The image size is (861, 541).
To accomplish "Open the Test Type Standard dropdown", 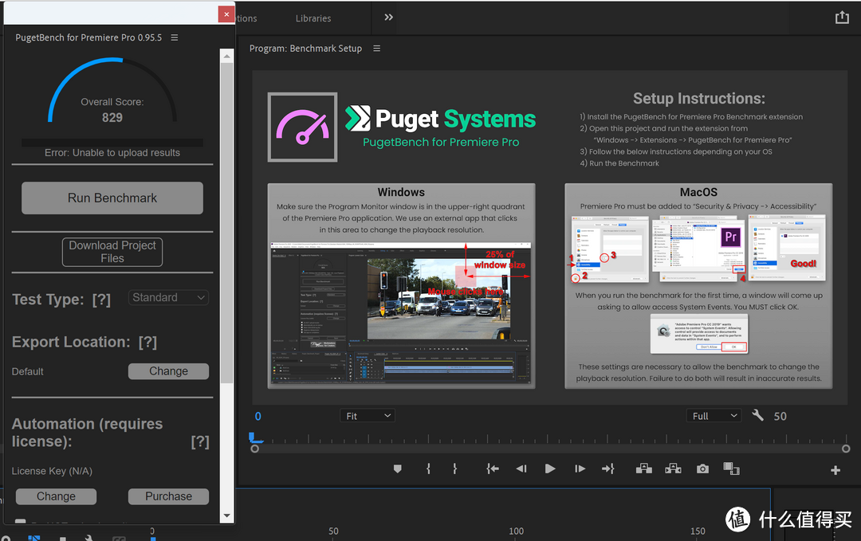I will click(x=168, y=297).
